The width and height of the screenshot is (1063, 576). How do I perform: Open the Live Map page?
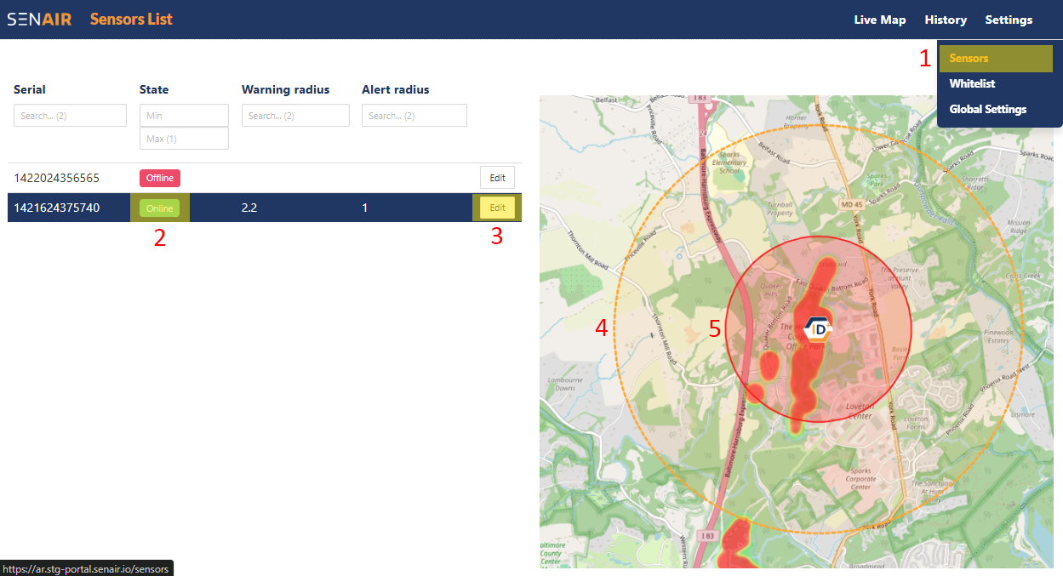[880, 20]
